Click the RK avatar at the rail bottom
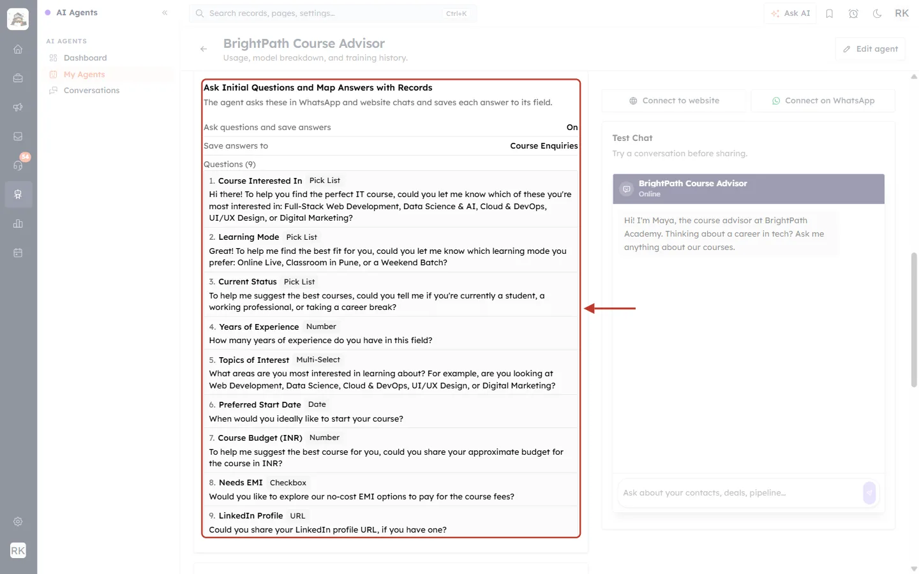Screen dimensions: 919x574 [x=18, y=550]
